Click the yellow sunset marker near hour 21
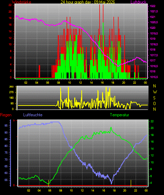This screenshot has width=164, height=195. click(131, 183)
